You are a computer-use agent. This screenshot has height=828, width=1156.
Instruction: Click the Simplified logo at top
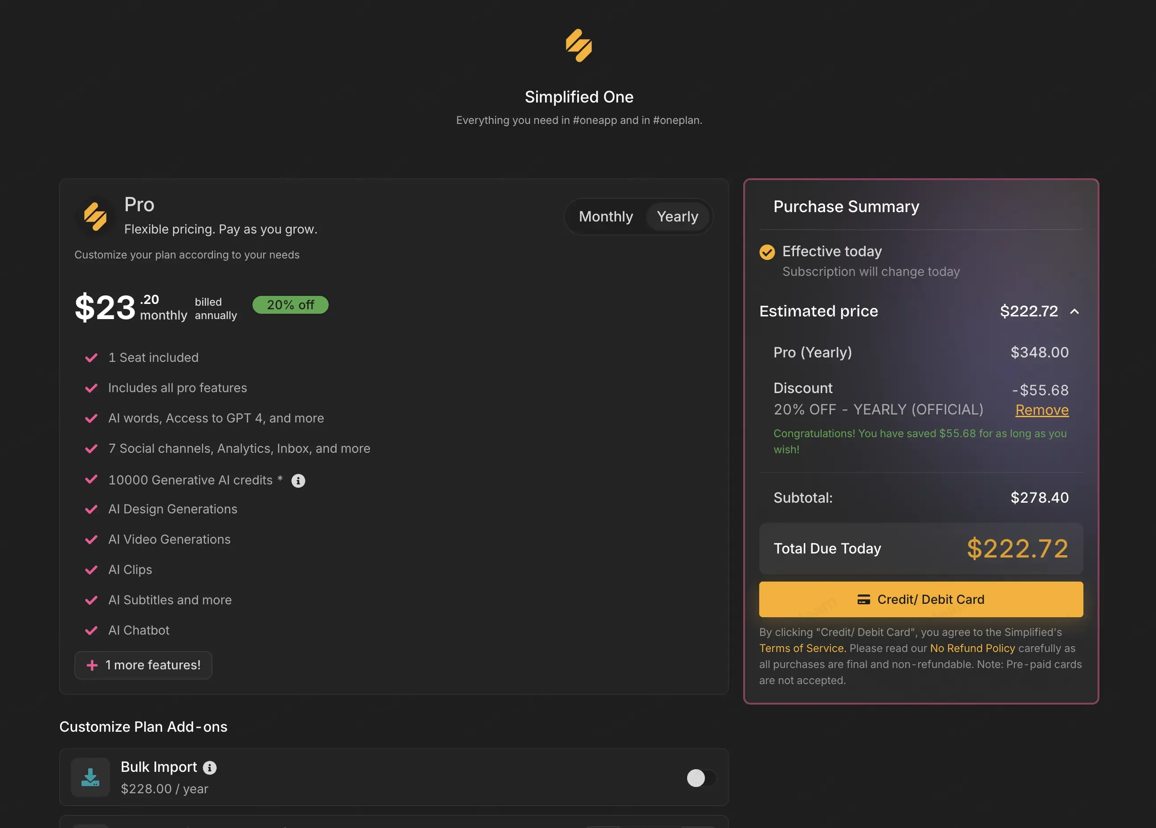pyautogui.click(x=579, y=45)
